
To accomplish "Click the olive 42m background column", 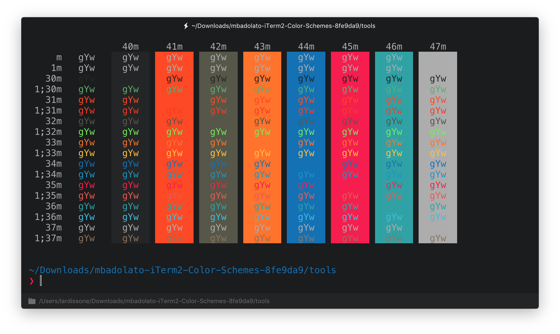I will coord(218,122).
